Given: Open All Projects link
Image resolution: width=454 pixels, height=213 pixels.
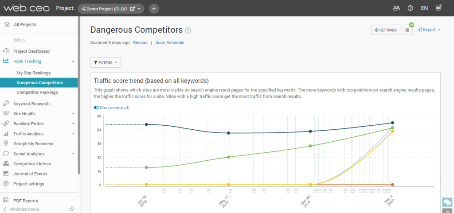Looking at the screenshot, I should [x=25, y=24].
